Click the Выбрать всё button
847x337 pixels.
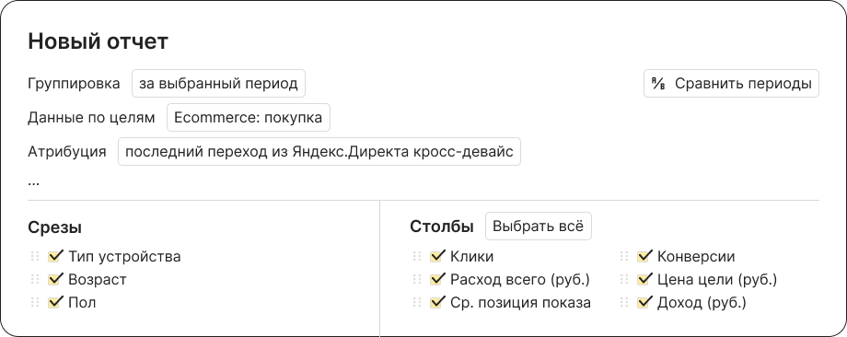click(x=539, y=226)
